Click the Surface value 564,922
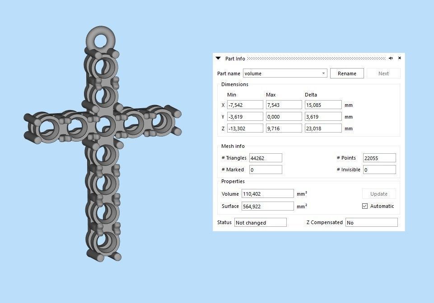Image resolution: width=434 pixels, height=303 pixels. (x=267, y=206)
